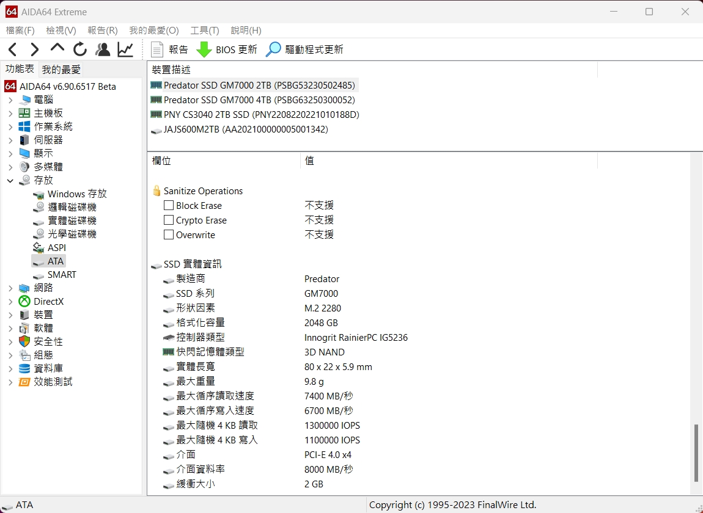Click the back navigation arrow

(x=13, y=49)
